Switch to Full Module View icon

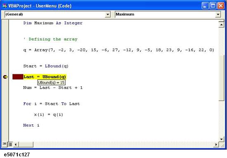[10, 144]
